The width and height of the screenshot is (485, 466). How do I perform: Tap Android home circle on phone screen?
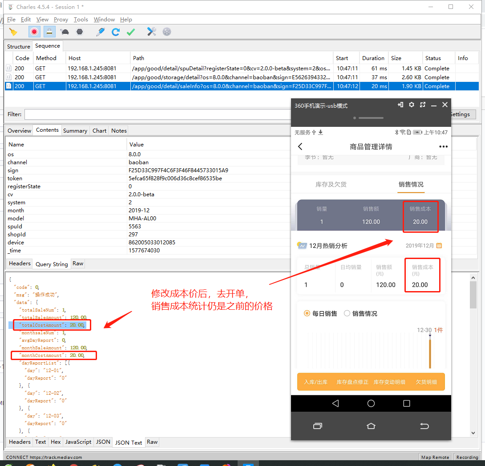click(371, 403)
